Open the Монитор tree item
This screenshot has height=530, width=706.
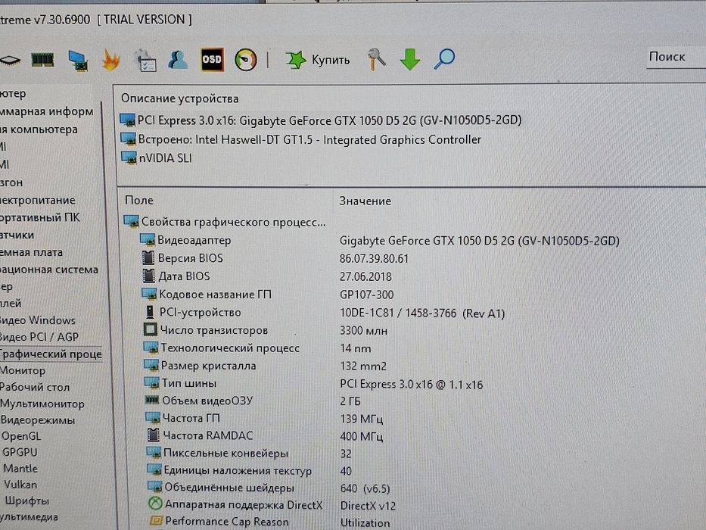(x=23, y=370)
